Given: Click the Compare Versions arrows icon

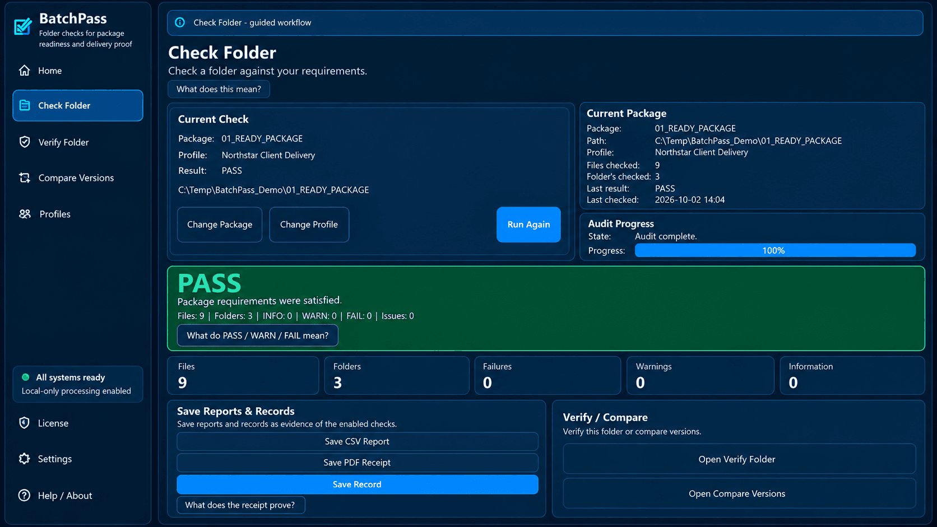Looking at the screenshot, I should pyautogui.click(x=25, y=178).
